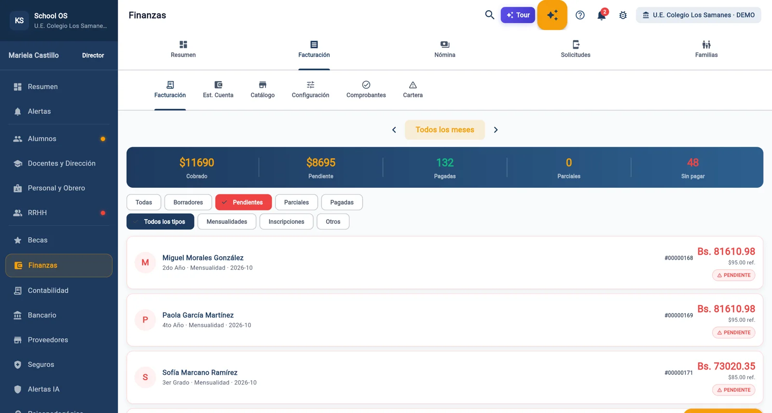Image resolution: width=772 pixels, height=413 pixels.
Task: Go to the next month
Action: point(496,130)
